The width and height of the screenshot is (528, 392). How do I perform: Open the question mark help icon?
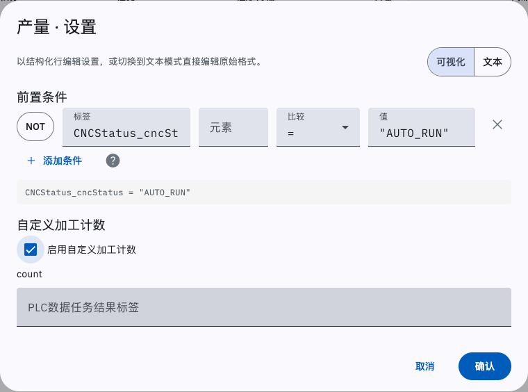click(x=113, y=161)
